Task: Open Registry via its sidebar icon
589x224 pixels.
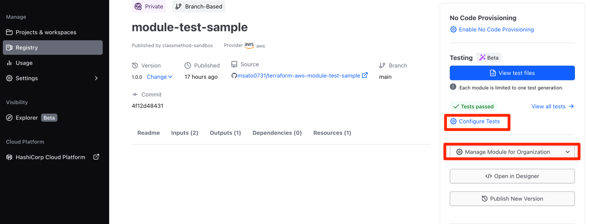Action: click(x=9, y=47)
